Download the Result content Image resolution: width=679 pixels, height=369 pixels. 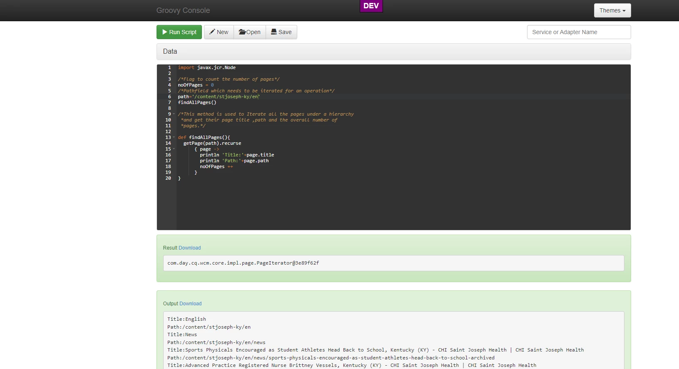pos(190,248)
